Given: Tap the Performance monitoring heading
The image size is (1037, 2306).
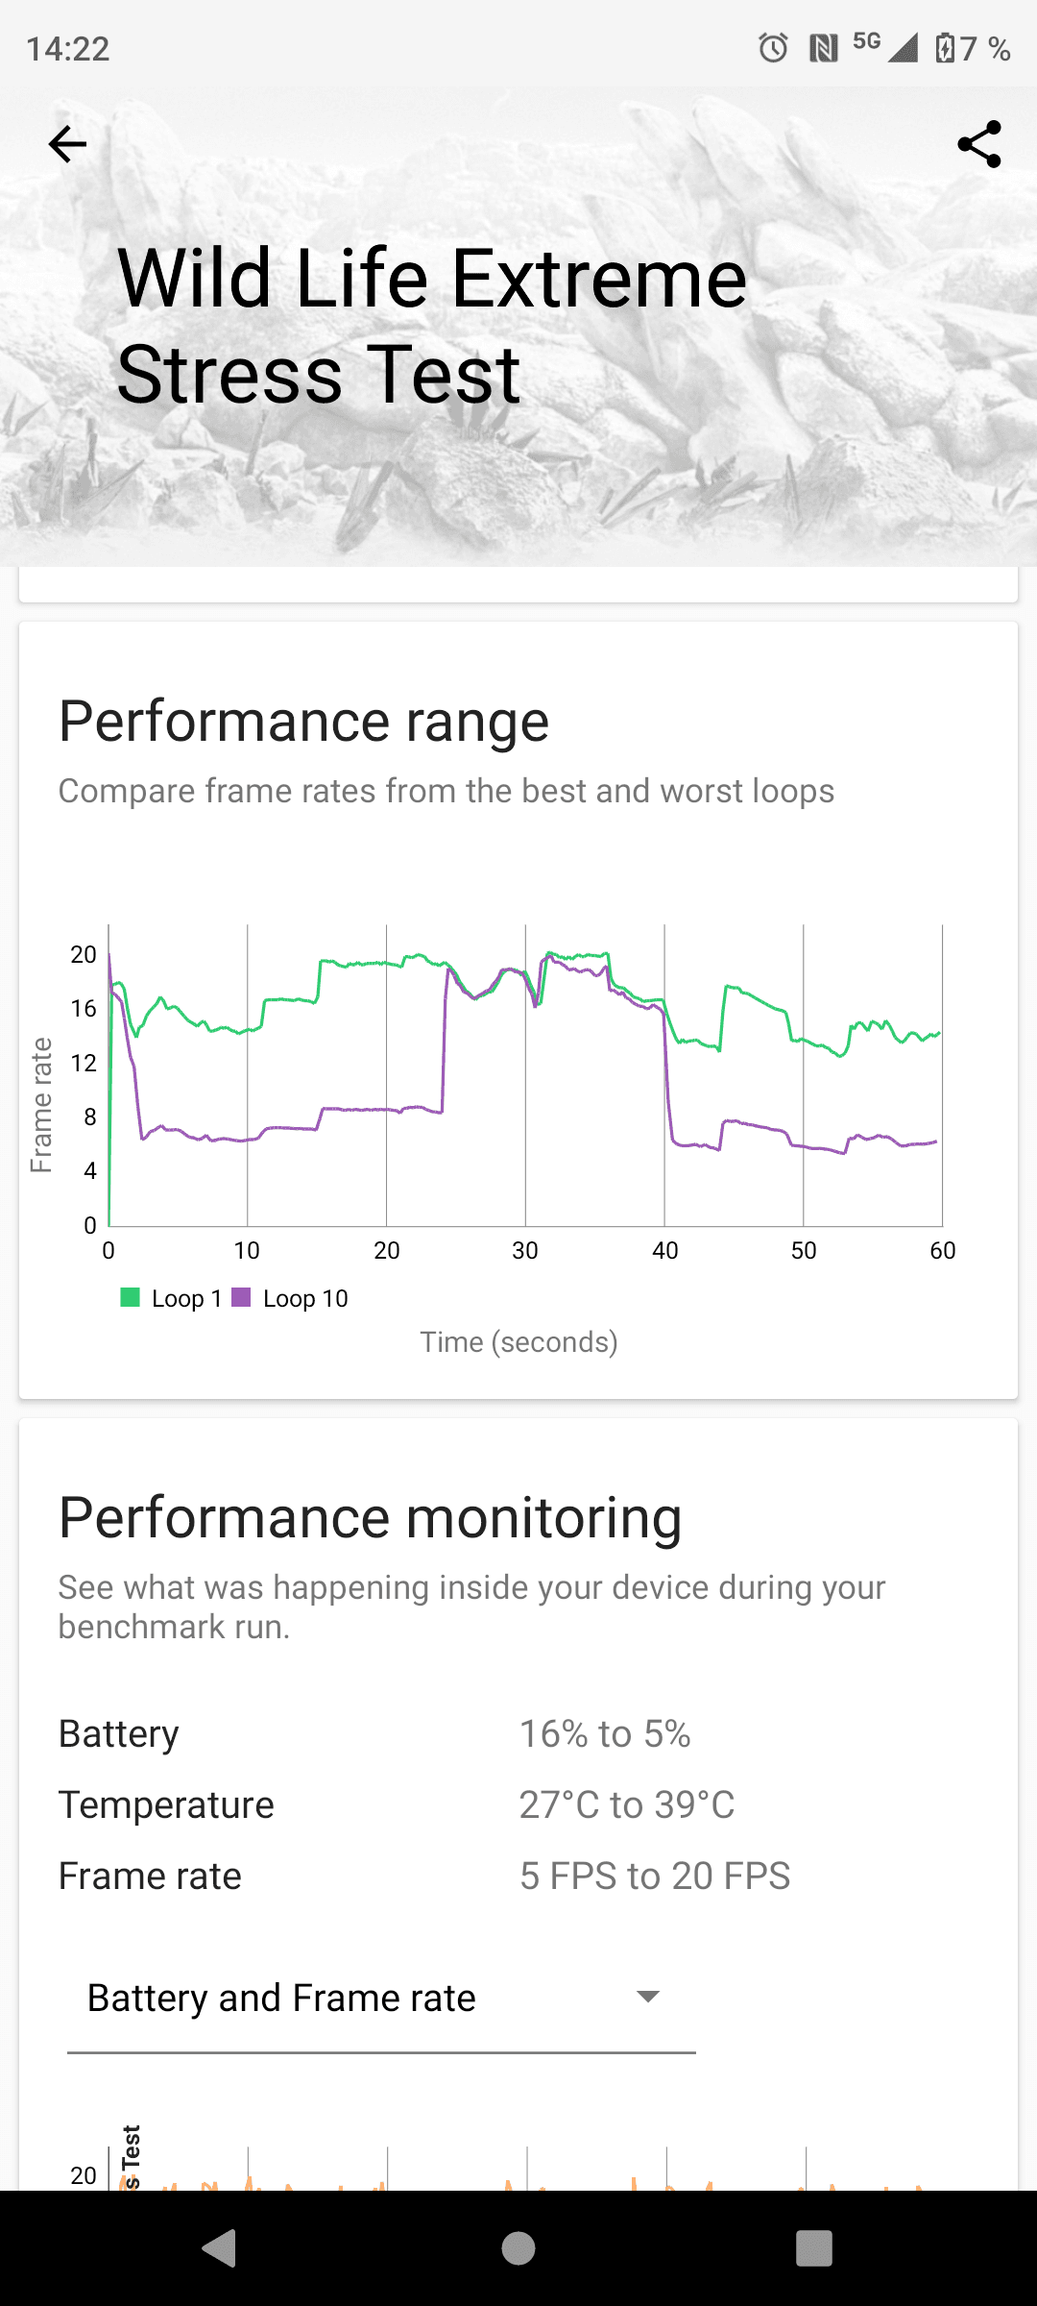Looking at the screenshot, I should tap(370, 1517).
